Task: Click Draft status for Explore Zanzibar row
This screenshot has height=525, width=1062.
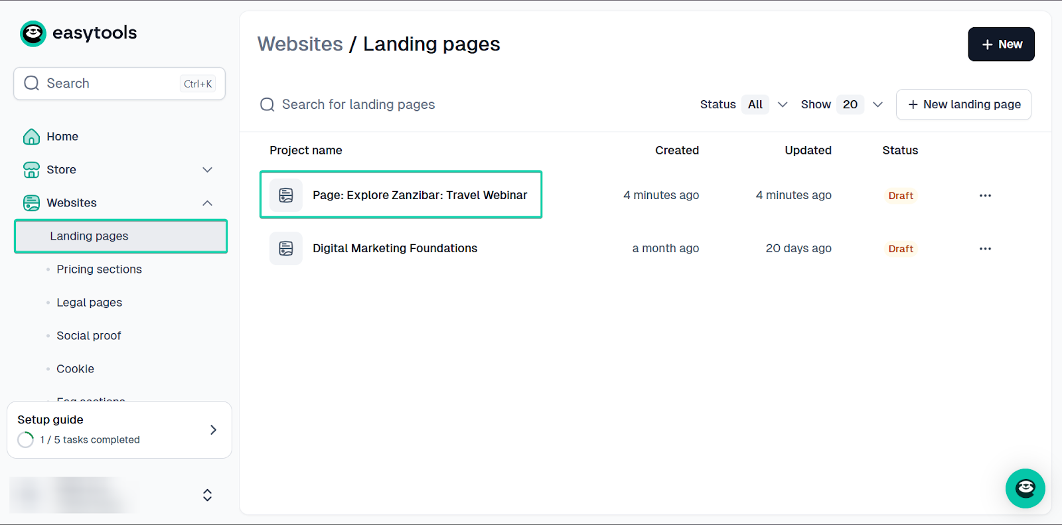Action: point(901,196)
